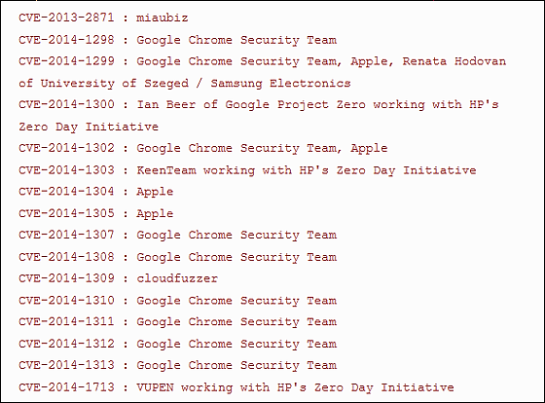Viewport: 545px width, 403px height.
Task: Click the CVE-2014-1304 Apple line
Action: tap(96, 192)
